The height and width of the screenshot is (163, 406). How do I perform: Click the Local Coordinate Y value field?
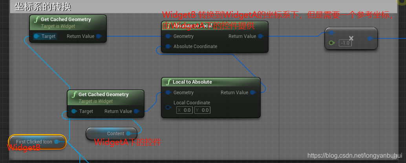(x=203, y=110)
